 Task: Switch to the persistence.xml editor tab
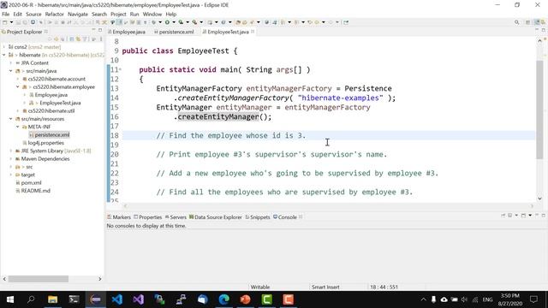click(x=174, y=32)
